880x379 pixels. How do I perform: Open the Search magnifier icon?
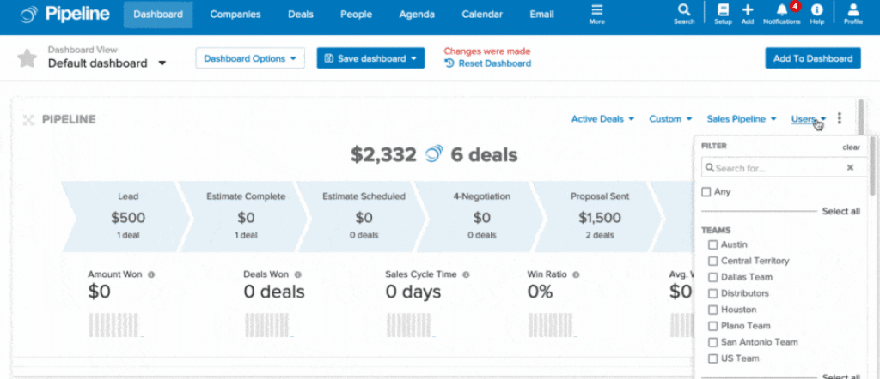(683, 11)
